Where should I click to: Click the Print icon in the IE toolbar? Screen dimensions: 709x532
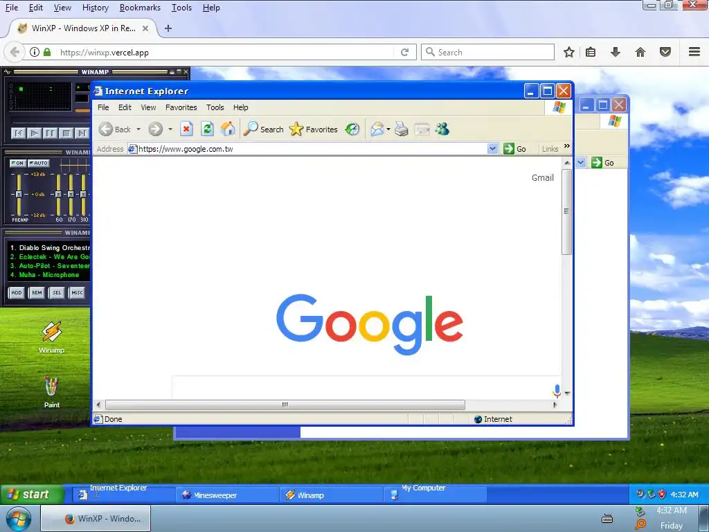(x=402, y=130)
